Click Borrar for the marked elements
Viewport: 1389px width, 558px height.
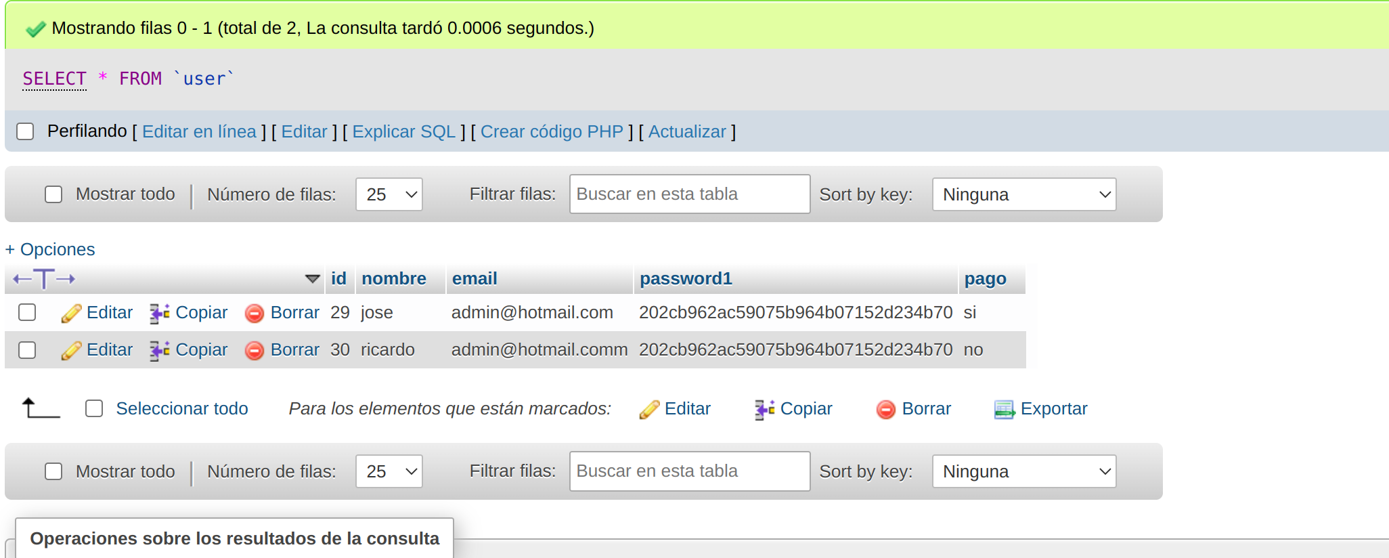tap(927, 408)
